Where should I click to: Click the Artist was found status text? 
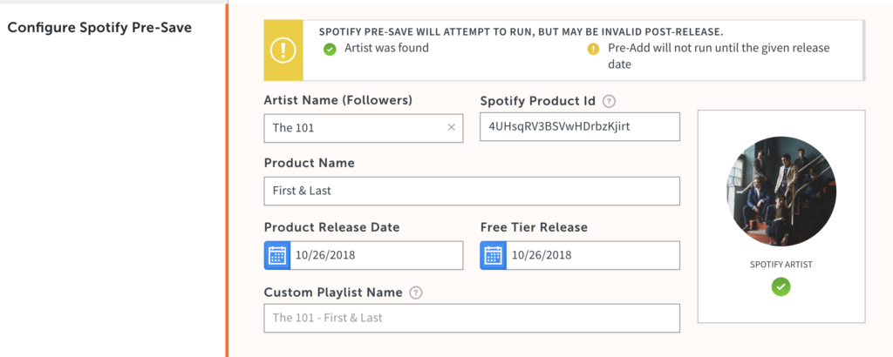tap(386, 48)
